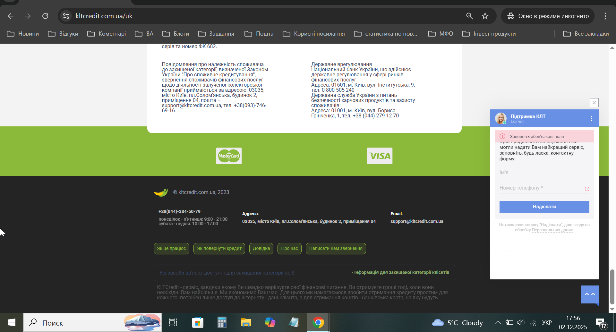
Task: Reload the kltcredit page
Action: pos(45,16)
